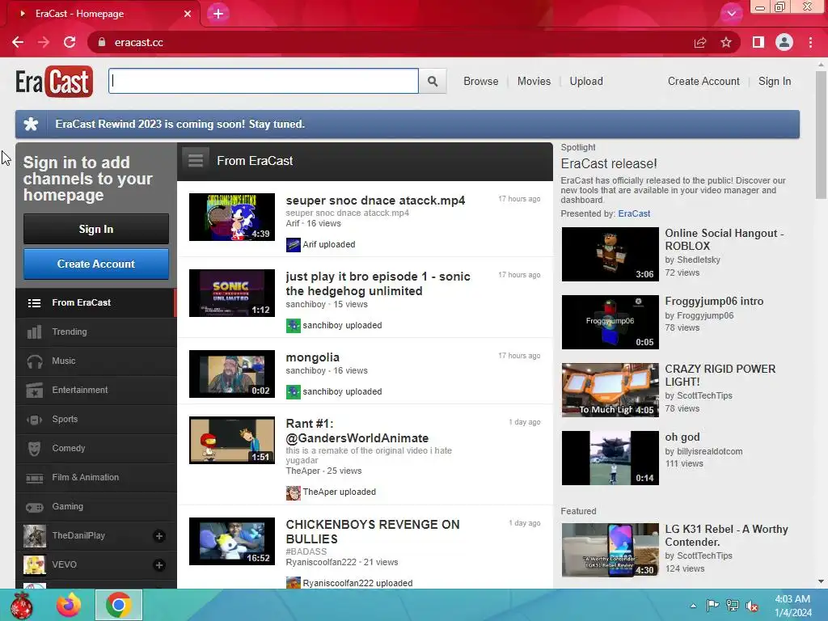Open the browser side panel icon
828x621 pixels.
coord(758,42)
